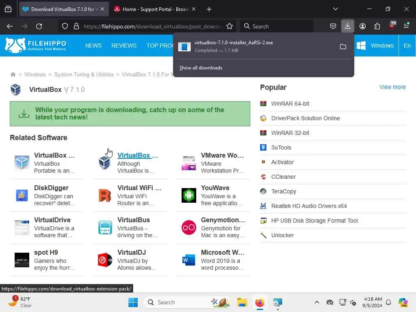Image resolution: width=416 pixels, height=312 pixels.
Task: Open the En language selector
Action: (x=407, y=45)
